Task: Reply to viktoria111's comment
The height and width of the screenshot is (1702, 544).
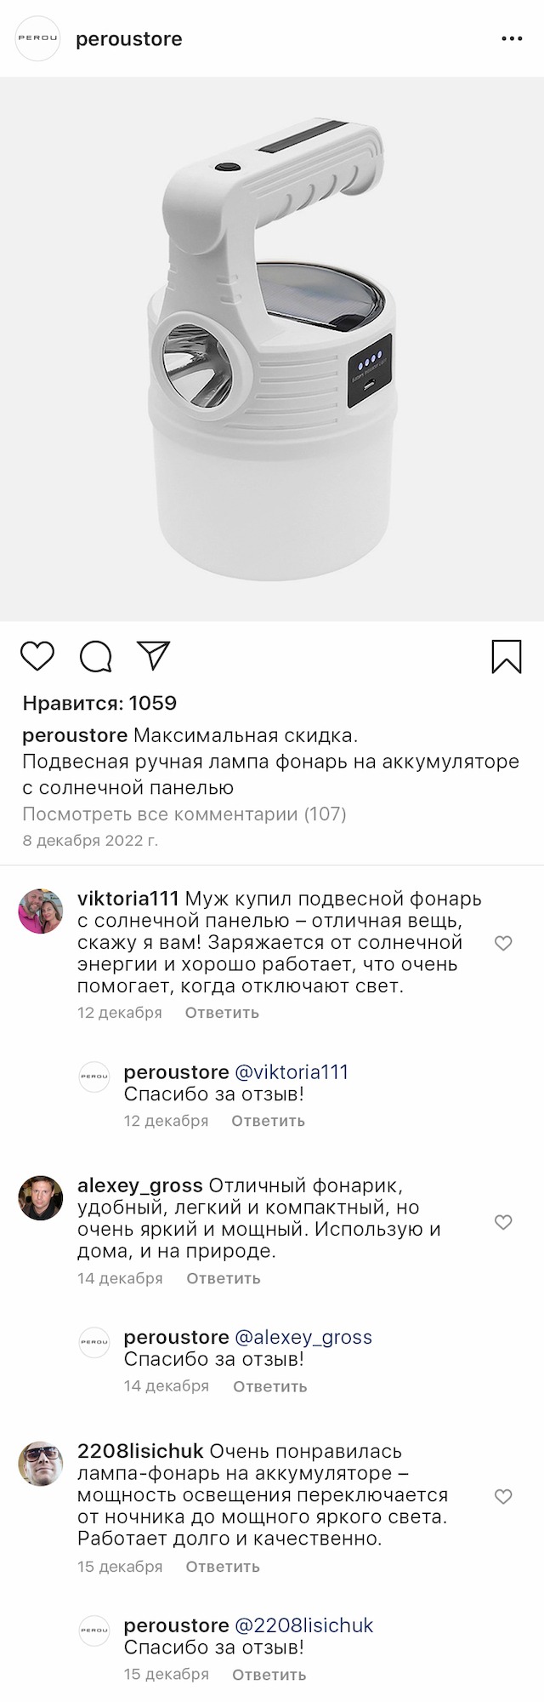Action: tap(222, 1013)
